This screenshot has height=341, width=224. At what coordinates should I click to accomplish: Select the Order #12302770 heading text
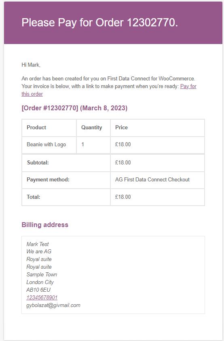74,108
